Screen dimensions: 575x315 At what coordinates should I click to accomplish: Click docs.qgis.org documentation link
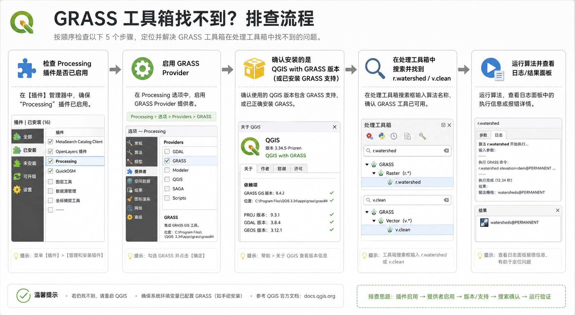click(x=320, y=296)
